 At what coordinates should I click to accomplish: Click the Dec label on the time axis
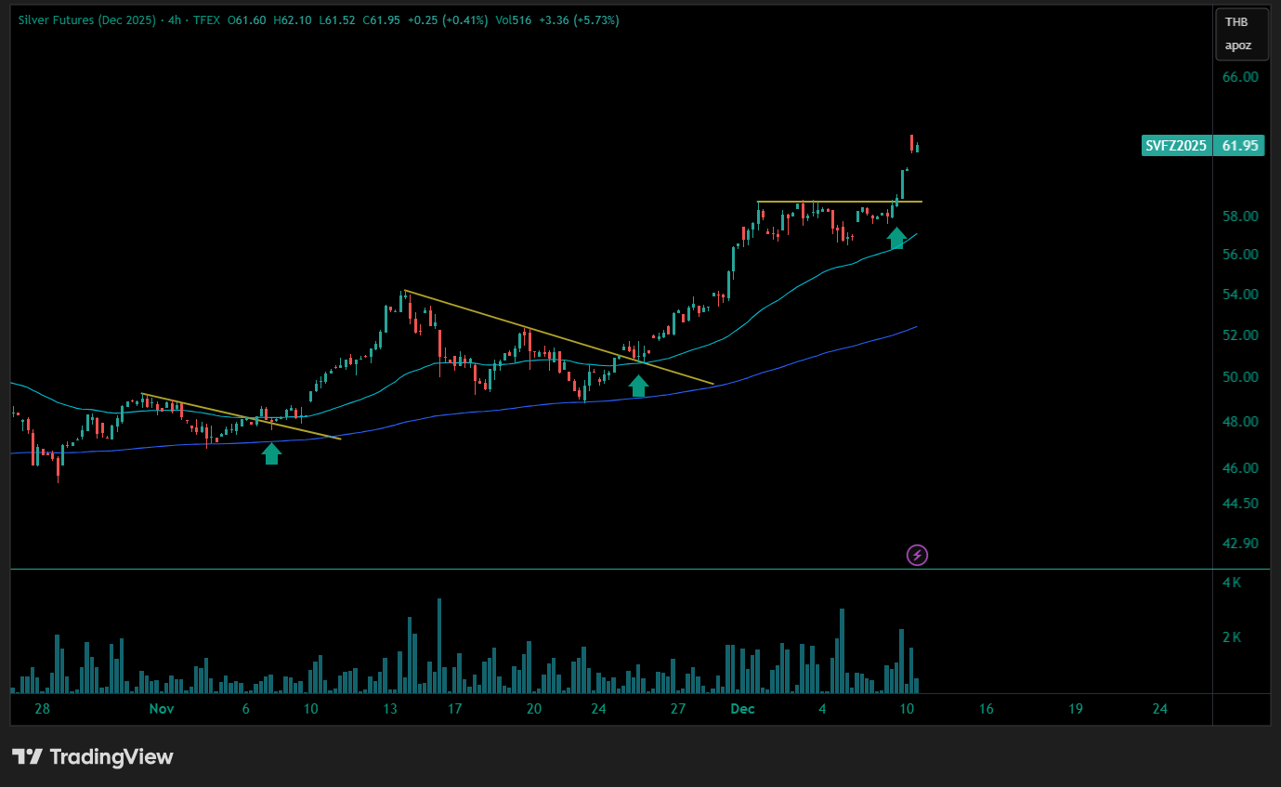(x=741, y=709)
